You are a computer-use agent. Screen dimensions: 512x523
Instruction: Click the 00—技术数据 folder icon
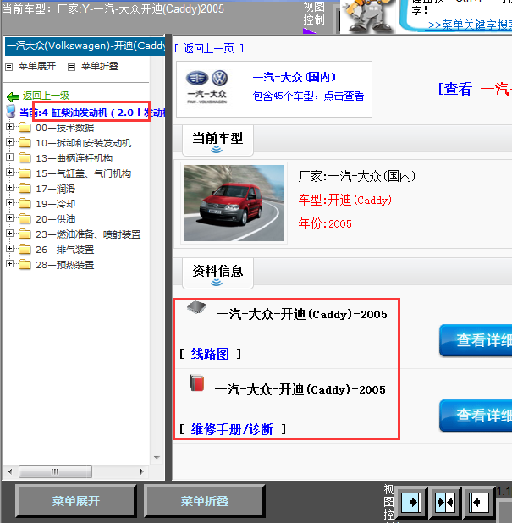point(25,128)
